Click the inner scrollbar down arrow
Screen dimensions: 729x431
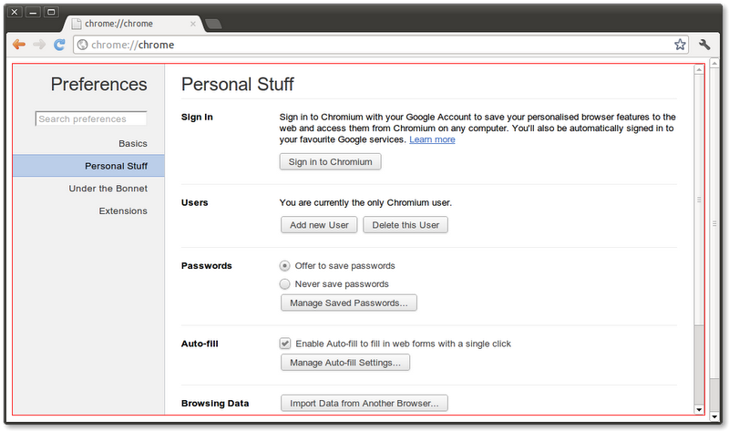coord(699,410)
